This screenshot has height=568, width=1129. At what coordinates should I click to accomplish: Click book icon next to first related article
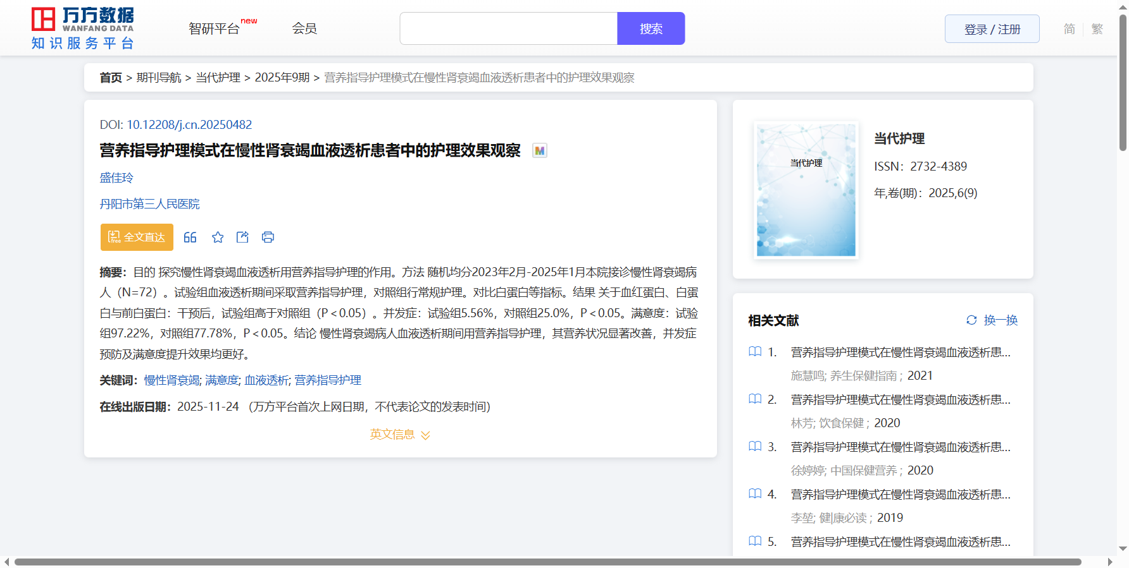pos(755,352)
